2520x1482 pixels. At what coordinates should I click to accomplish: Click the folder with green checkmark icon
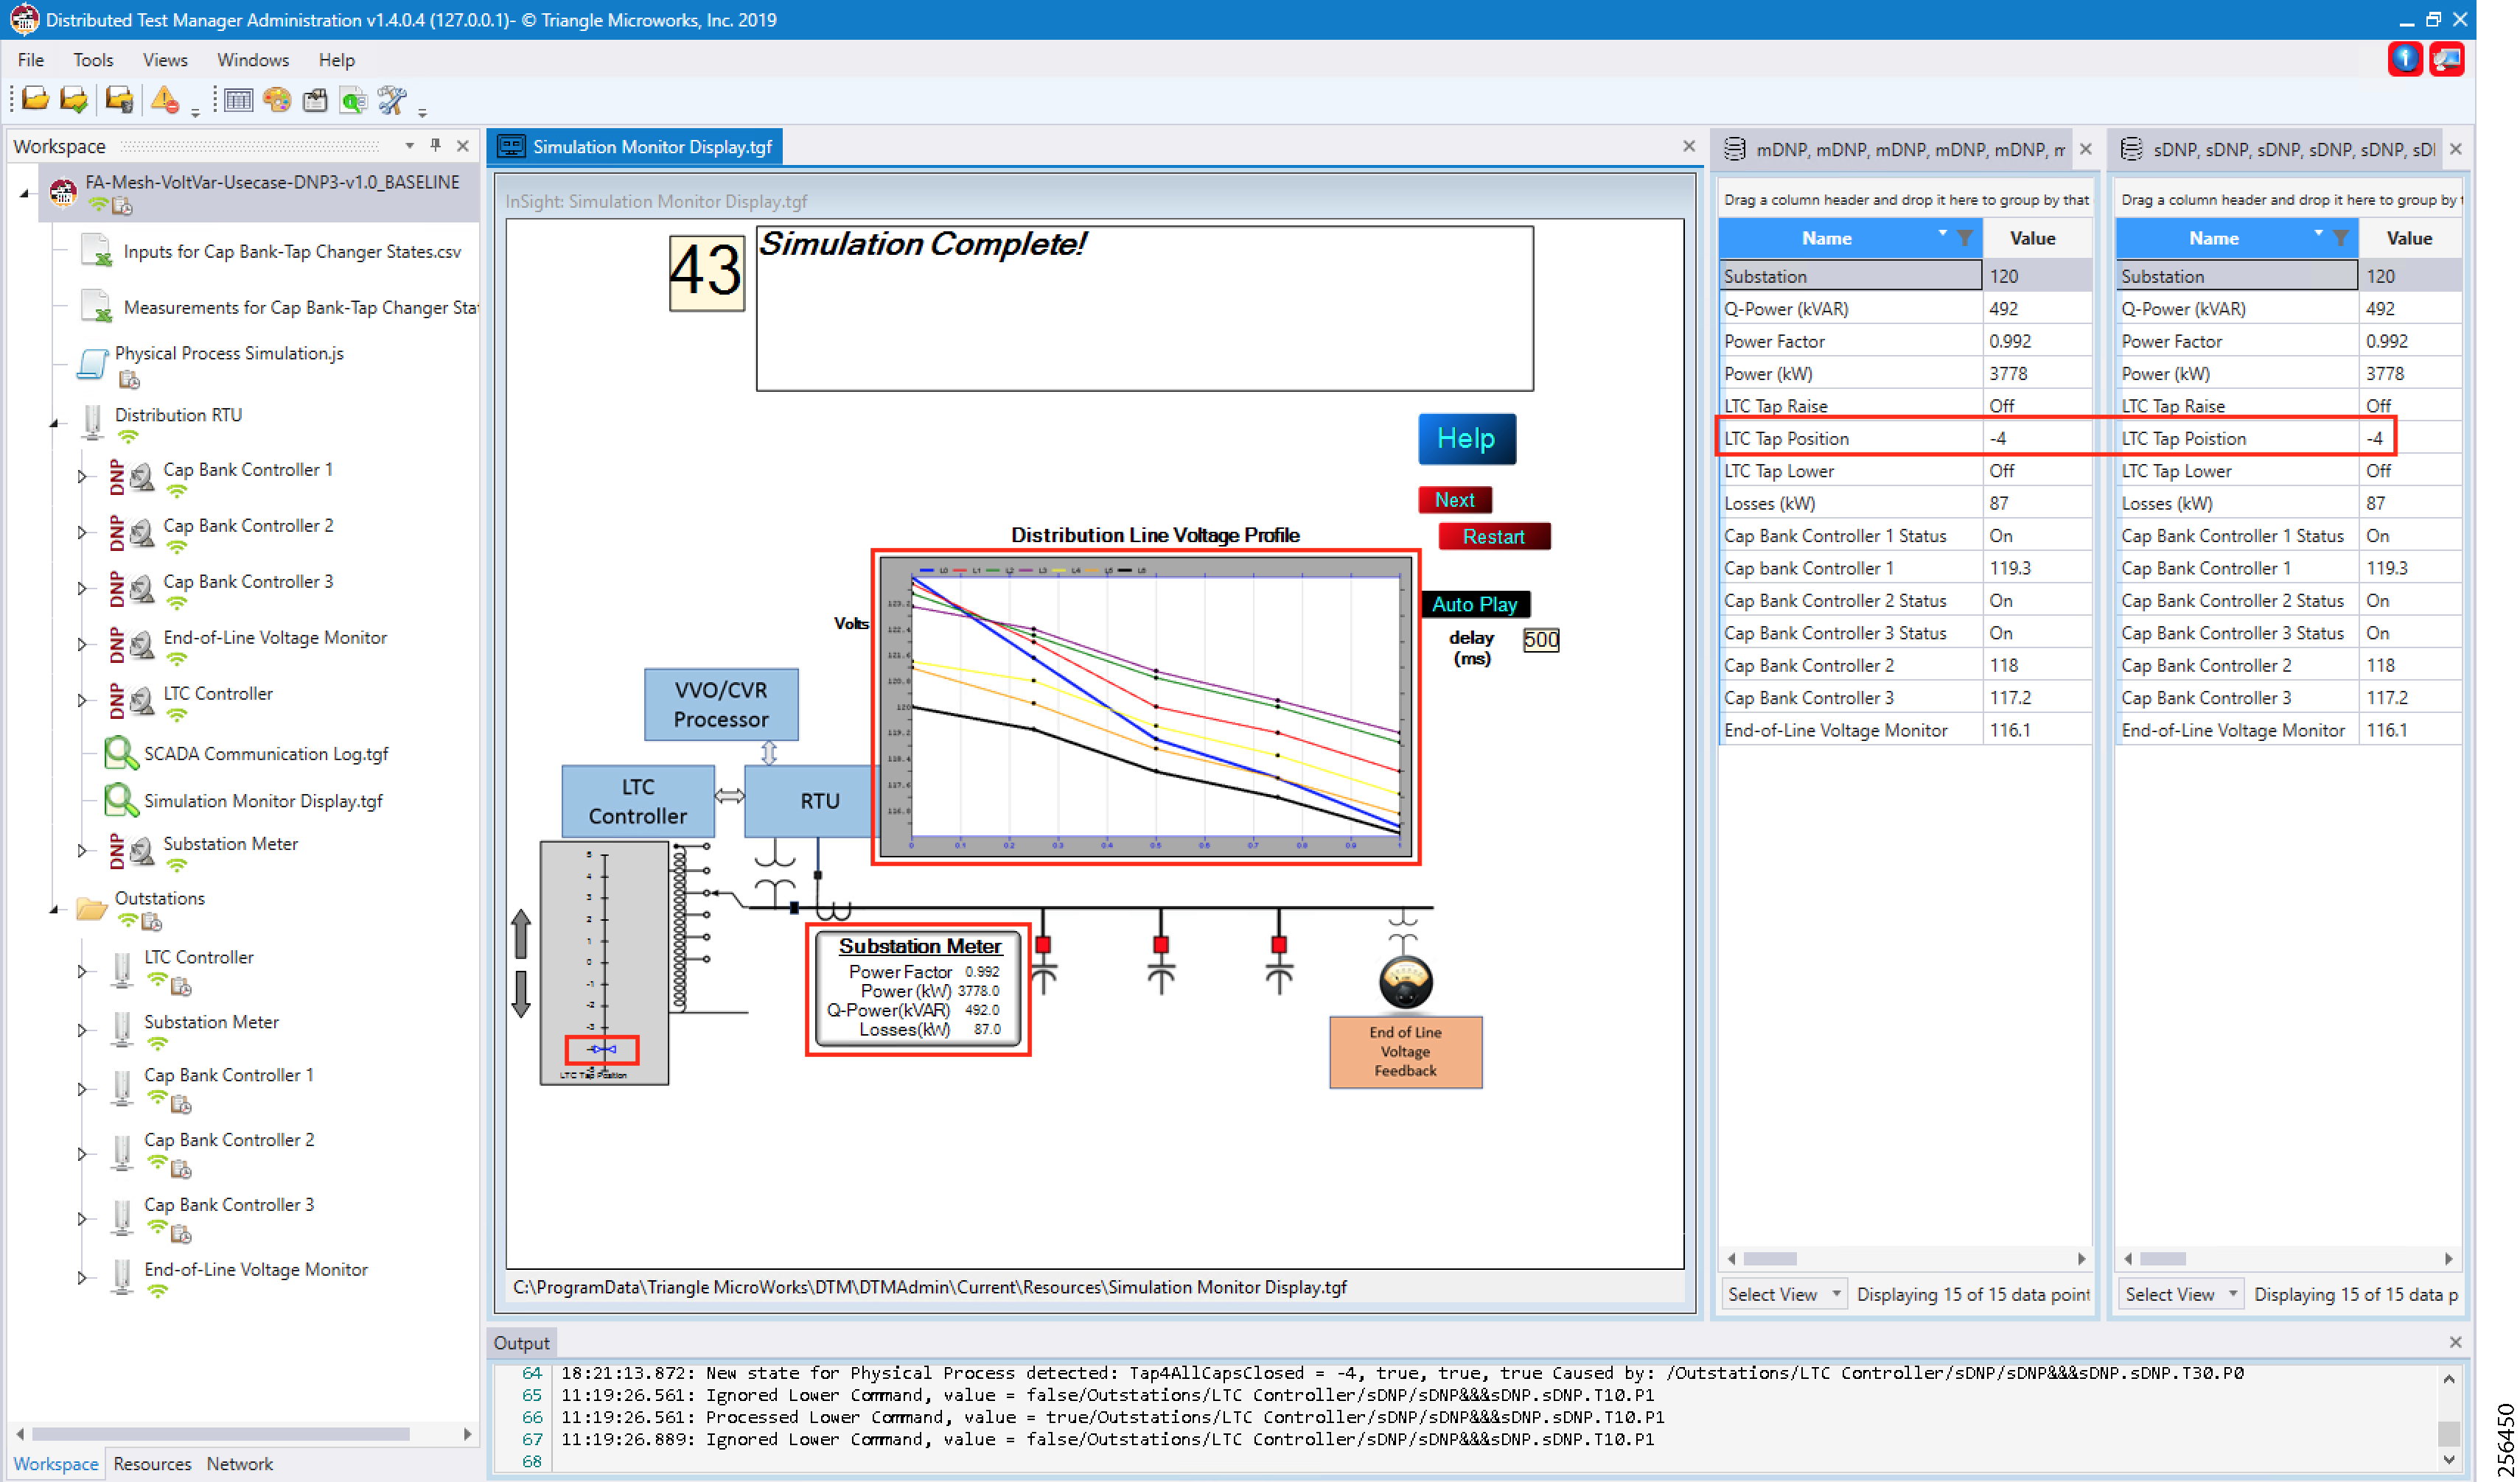73,99
